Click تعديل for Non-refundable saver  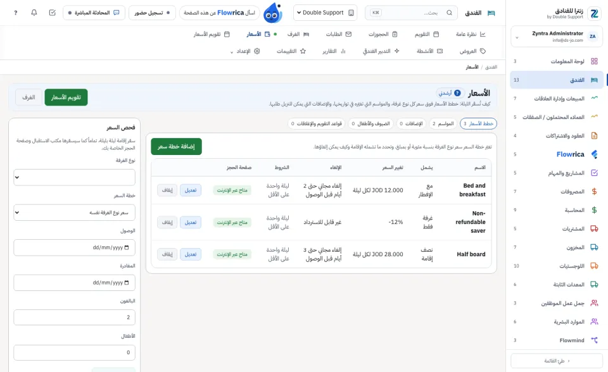point(191,223)
